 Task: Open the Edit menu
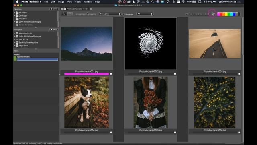click(x=53, y=2)
